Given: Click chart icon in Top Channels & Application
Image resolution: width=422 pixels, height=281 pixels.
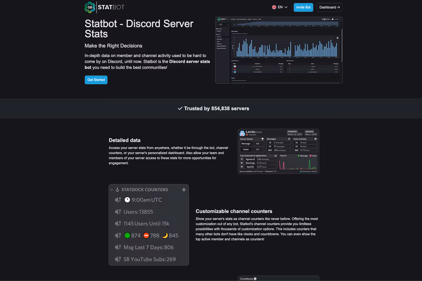Looking at the screenshot, I should (276, 156).
